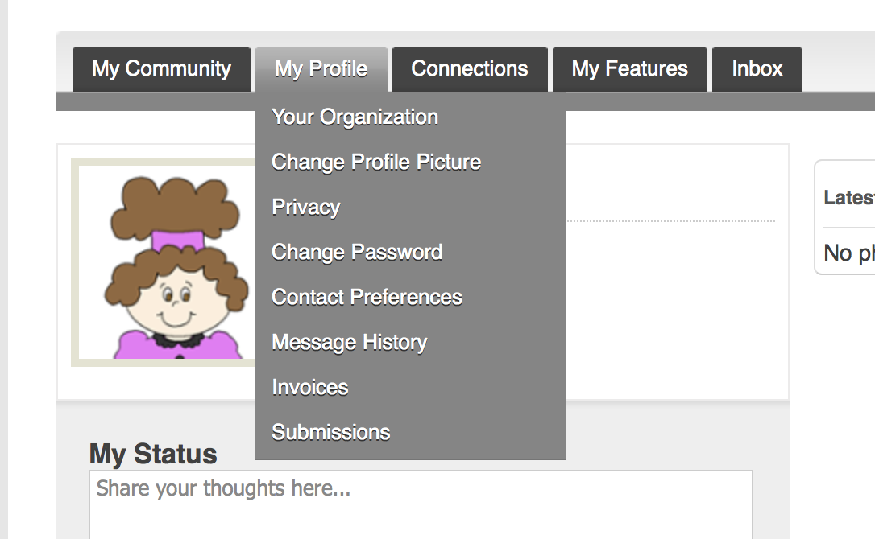Click the Latest panel heading on right
875x539 pixels.
[x=848, y=197]
